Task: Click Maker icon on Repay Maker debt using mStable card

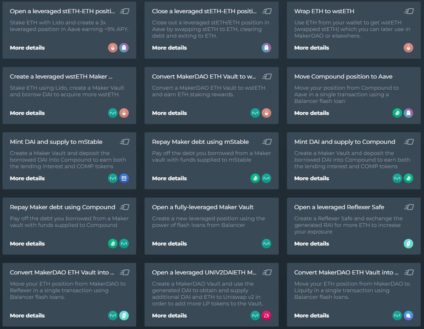Action: [266, 179]
